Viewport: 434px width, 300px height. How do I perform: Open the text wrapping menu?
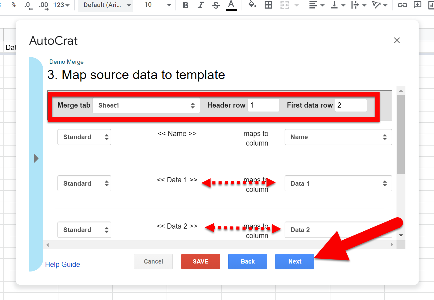(358, 5)
